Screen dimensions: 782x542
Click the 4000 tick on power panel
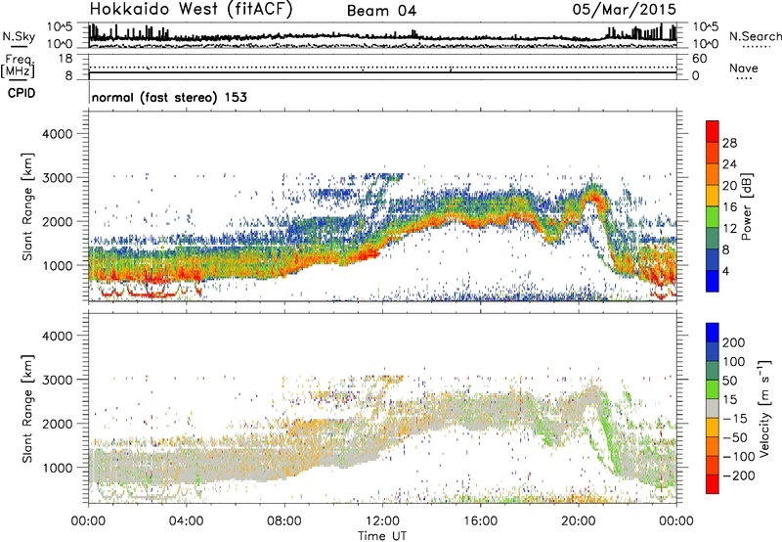[x=58, y=134]
